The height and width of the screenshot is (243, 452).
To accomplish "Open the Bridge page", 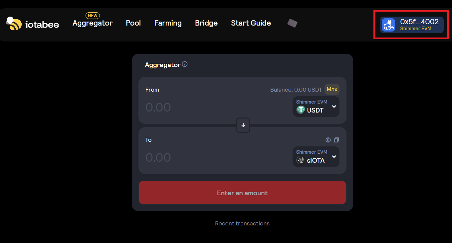I will click(206, 23).
